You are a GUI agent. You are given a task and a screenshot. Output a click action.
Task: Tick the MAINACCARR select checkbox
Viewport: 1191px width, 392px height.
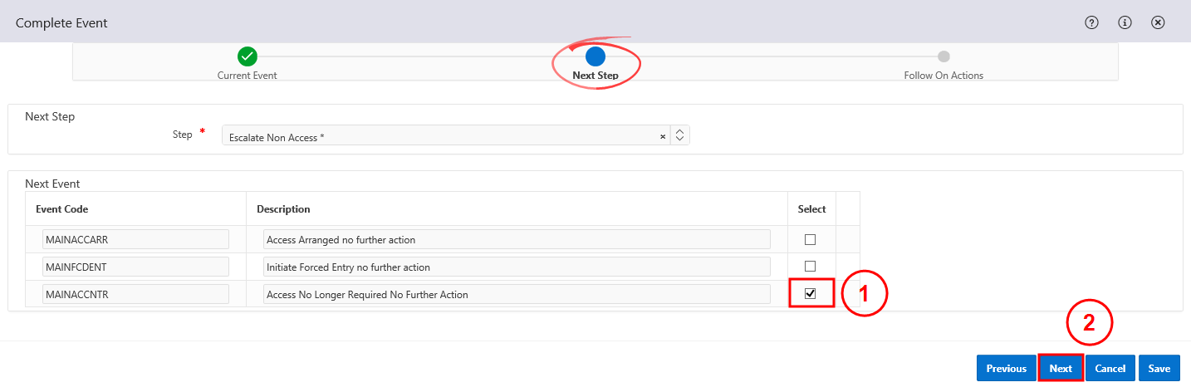point(811,239)
